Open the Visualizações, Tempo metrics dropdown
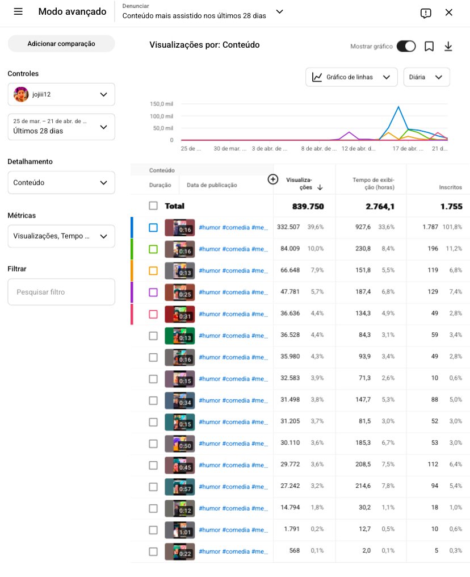470x577 pixels. click(61, 236)
